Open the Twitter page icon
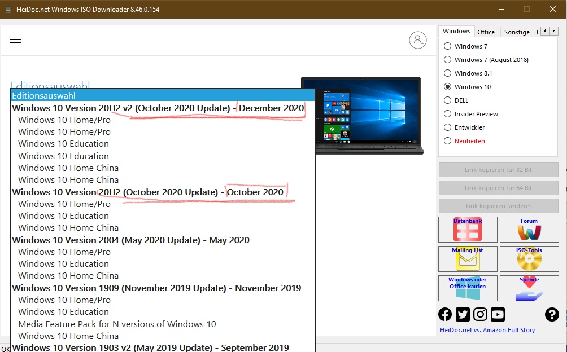This screenshot has width=567, height=352. (463, 314)
